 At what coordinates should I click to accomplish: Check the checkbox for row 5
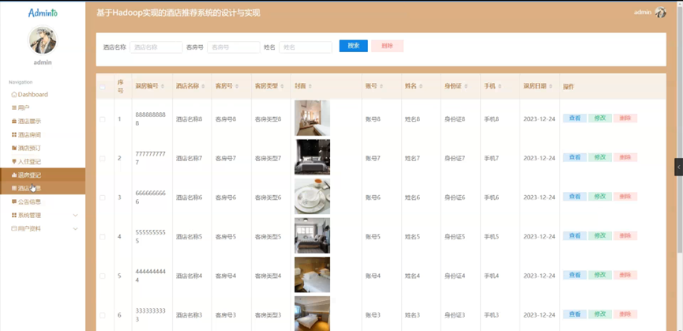103,276
